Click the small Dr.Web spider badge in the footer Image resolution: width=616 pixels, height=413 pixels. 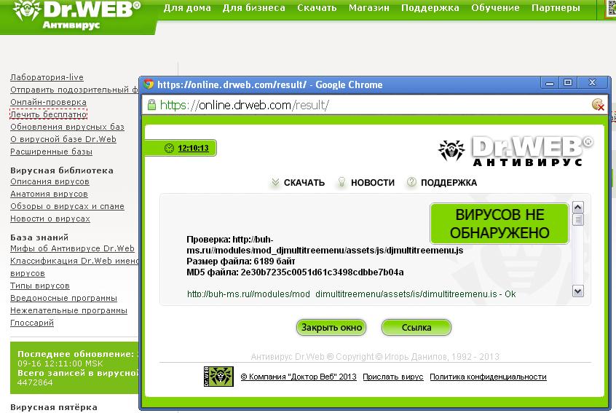(x=219, y=377)
